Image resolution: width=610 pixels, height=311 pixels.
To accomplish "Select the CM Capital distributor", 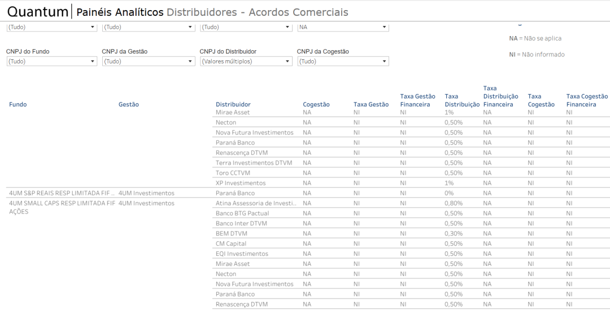I will click(230, 243).
